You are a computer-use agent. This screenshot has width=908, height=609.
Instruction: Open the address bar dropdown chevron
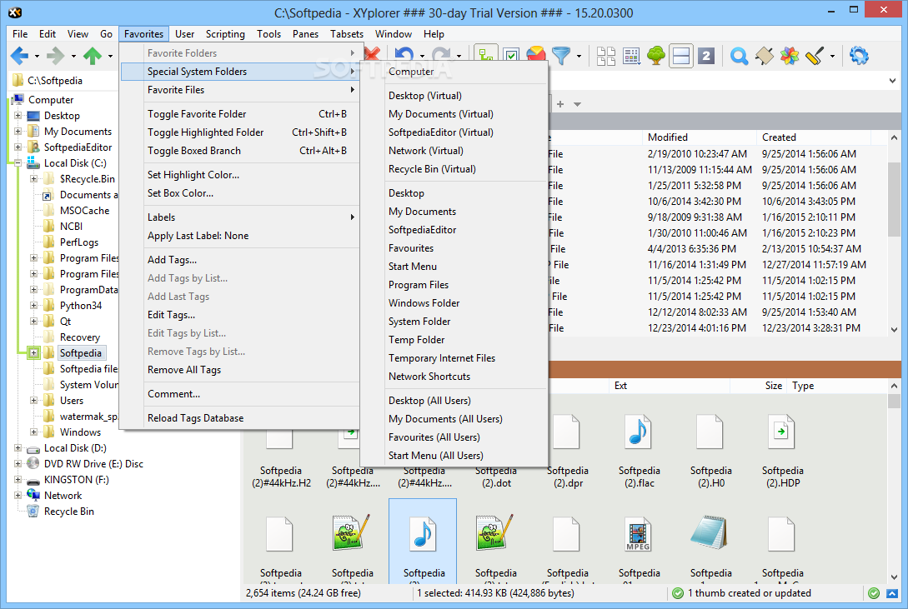point(892,81)
